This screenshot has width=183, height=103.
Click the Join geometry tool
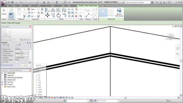[31, 16]
